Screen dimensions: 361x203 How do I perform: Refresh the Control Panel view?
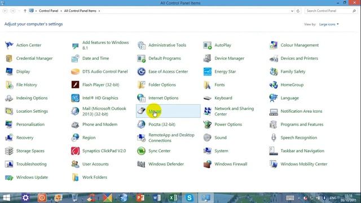(x=298, y=11)
